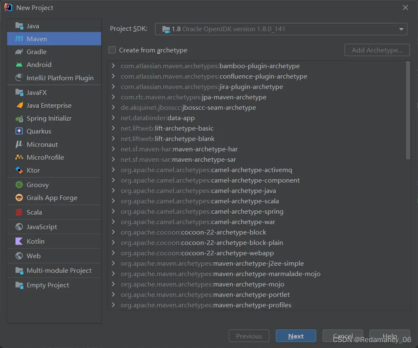Image resolution: width=418 pixels, height=348 pixels.
Task: Choose the Gradle elephant icon
Action: click(x=19, y=52)
